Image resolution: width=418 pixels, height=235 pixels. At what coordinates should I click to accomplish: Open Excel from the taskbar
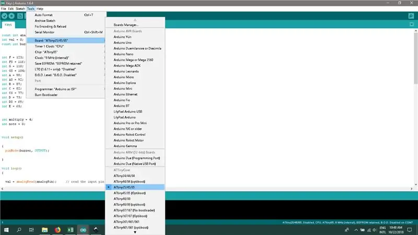coord(71,230)
